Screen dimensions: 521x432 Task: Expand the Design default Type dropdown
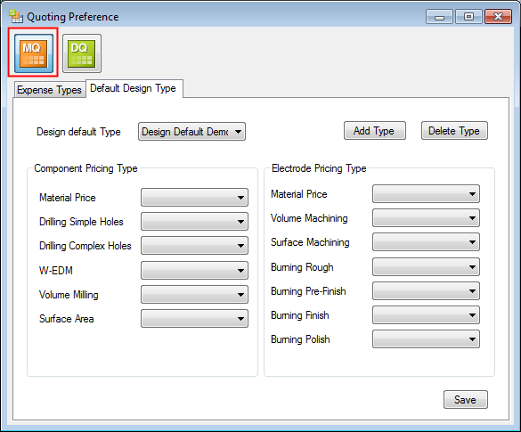click(x=191, y=132)
